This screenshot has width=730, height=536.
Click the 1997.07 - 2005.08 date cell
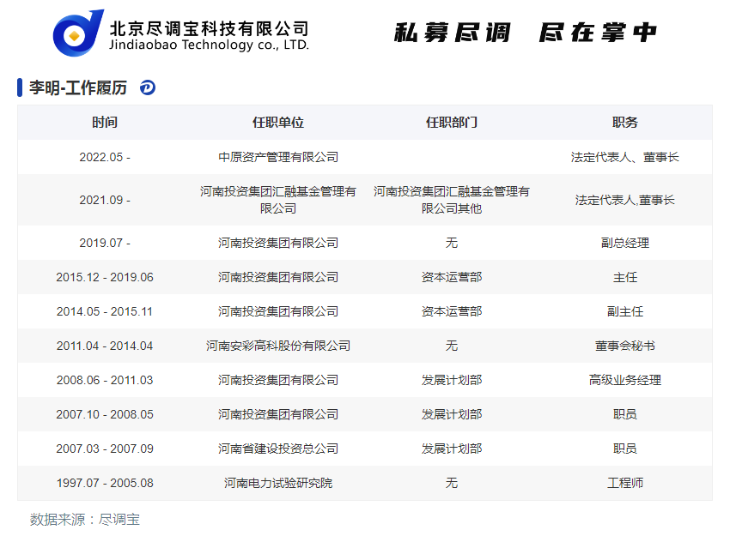click(105, 483)
